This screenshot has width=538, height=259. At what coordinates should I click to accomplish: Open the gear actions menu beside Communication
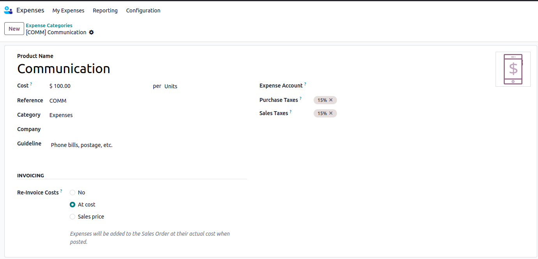pyautogui.click(x=92, y=32)
